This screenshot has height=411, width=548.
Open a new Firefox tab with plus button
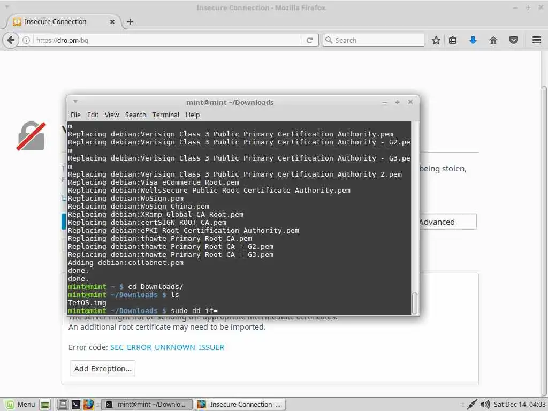click(x=130, y=22)
